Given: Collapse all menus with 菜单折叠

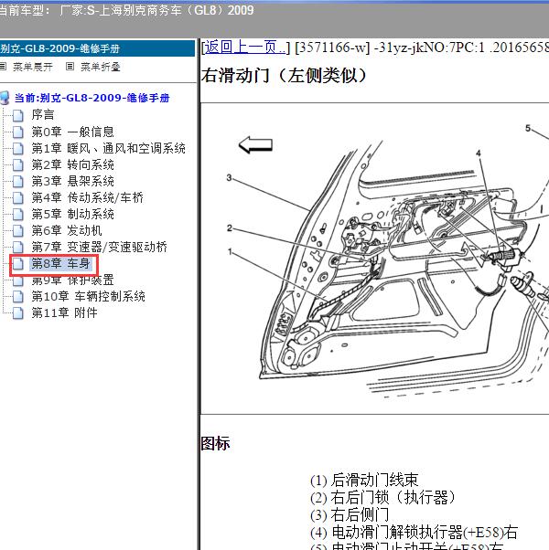Looking at the screenshot, I should pyautogui.click(x=101, y=67).
